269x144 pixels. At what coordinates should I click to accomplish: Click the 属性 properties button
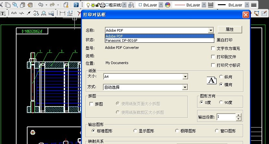pos(230,29)
